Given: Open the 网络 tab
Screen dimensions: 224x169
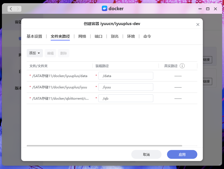Looking at the screenshot, I should click(x=82, y=36).
